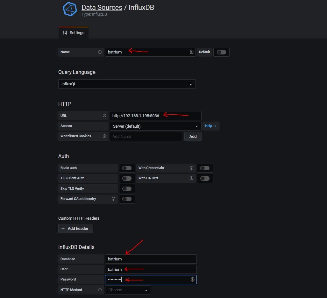This screenshot has width=327, height=298.
Task: Click the info icon next to Name
Action: [100, 52]
